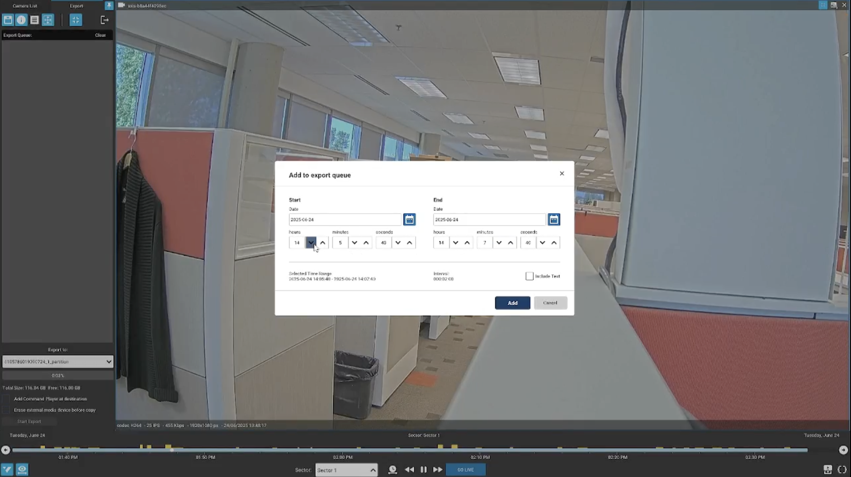Enable the Include Text checkbox

tap(529, 276)
